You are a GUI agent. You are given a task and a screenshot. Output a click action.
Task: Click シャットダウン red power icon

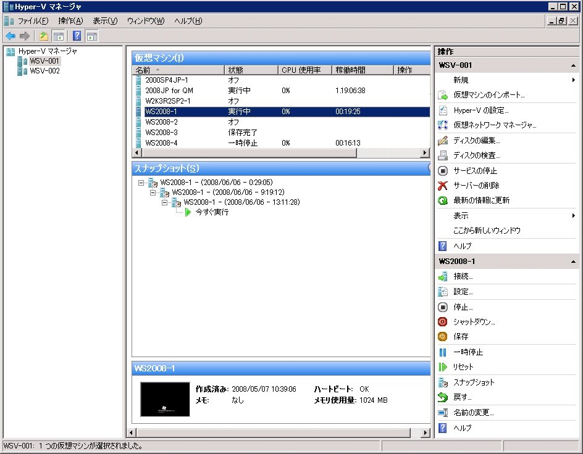coord(442,321)
